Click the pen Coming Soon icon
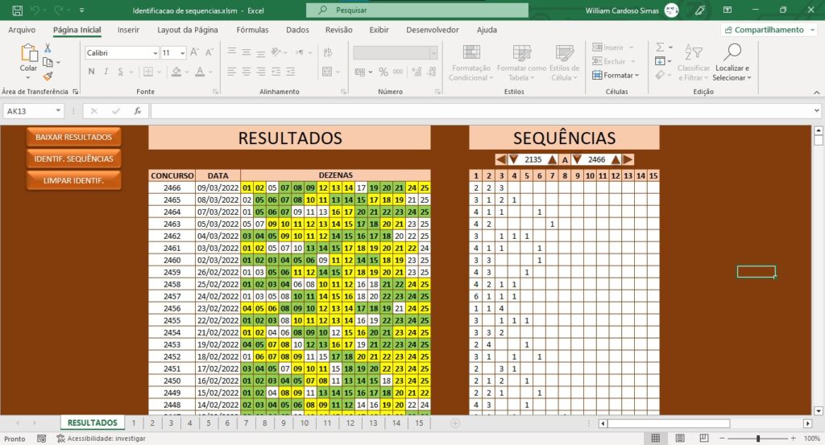Viewport: 825px width, 445px height. 700,10
